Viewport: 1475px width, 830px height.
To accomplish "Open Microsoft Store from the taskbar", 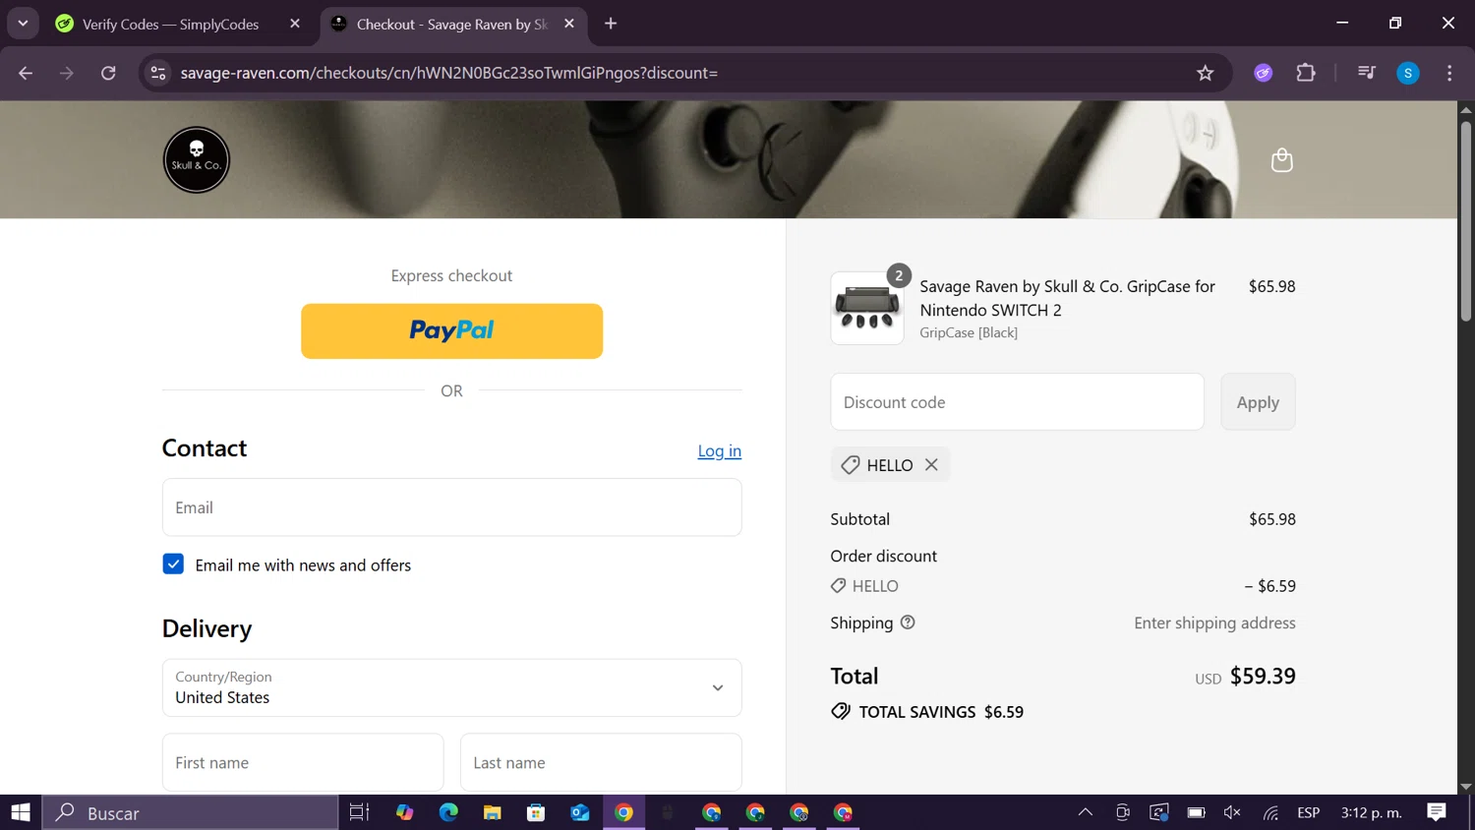I will (536, 812).
